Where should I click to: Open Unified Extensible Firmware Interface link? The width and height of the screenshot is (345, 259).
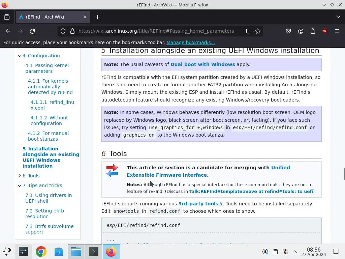tap(208, 171)
